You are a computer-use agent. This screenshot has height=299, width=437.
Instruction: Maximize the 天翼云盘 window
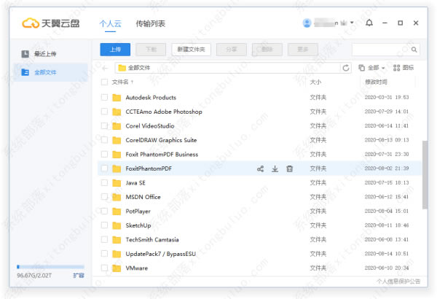[400, 23]
